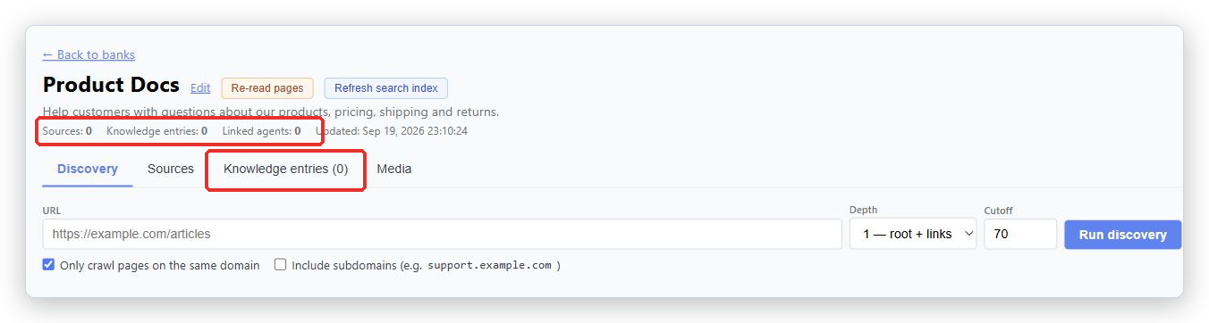This screenshot has width=1209, height=323.
Task: Click the Product Docs heading
Action: coord(111,86)
